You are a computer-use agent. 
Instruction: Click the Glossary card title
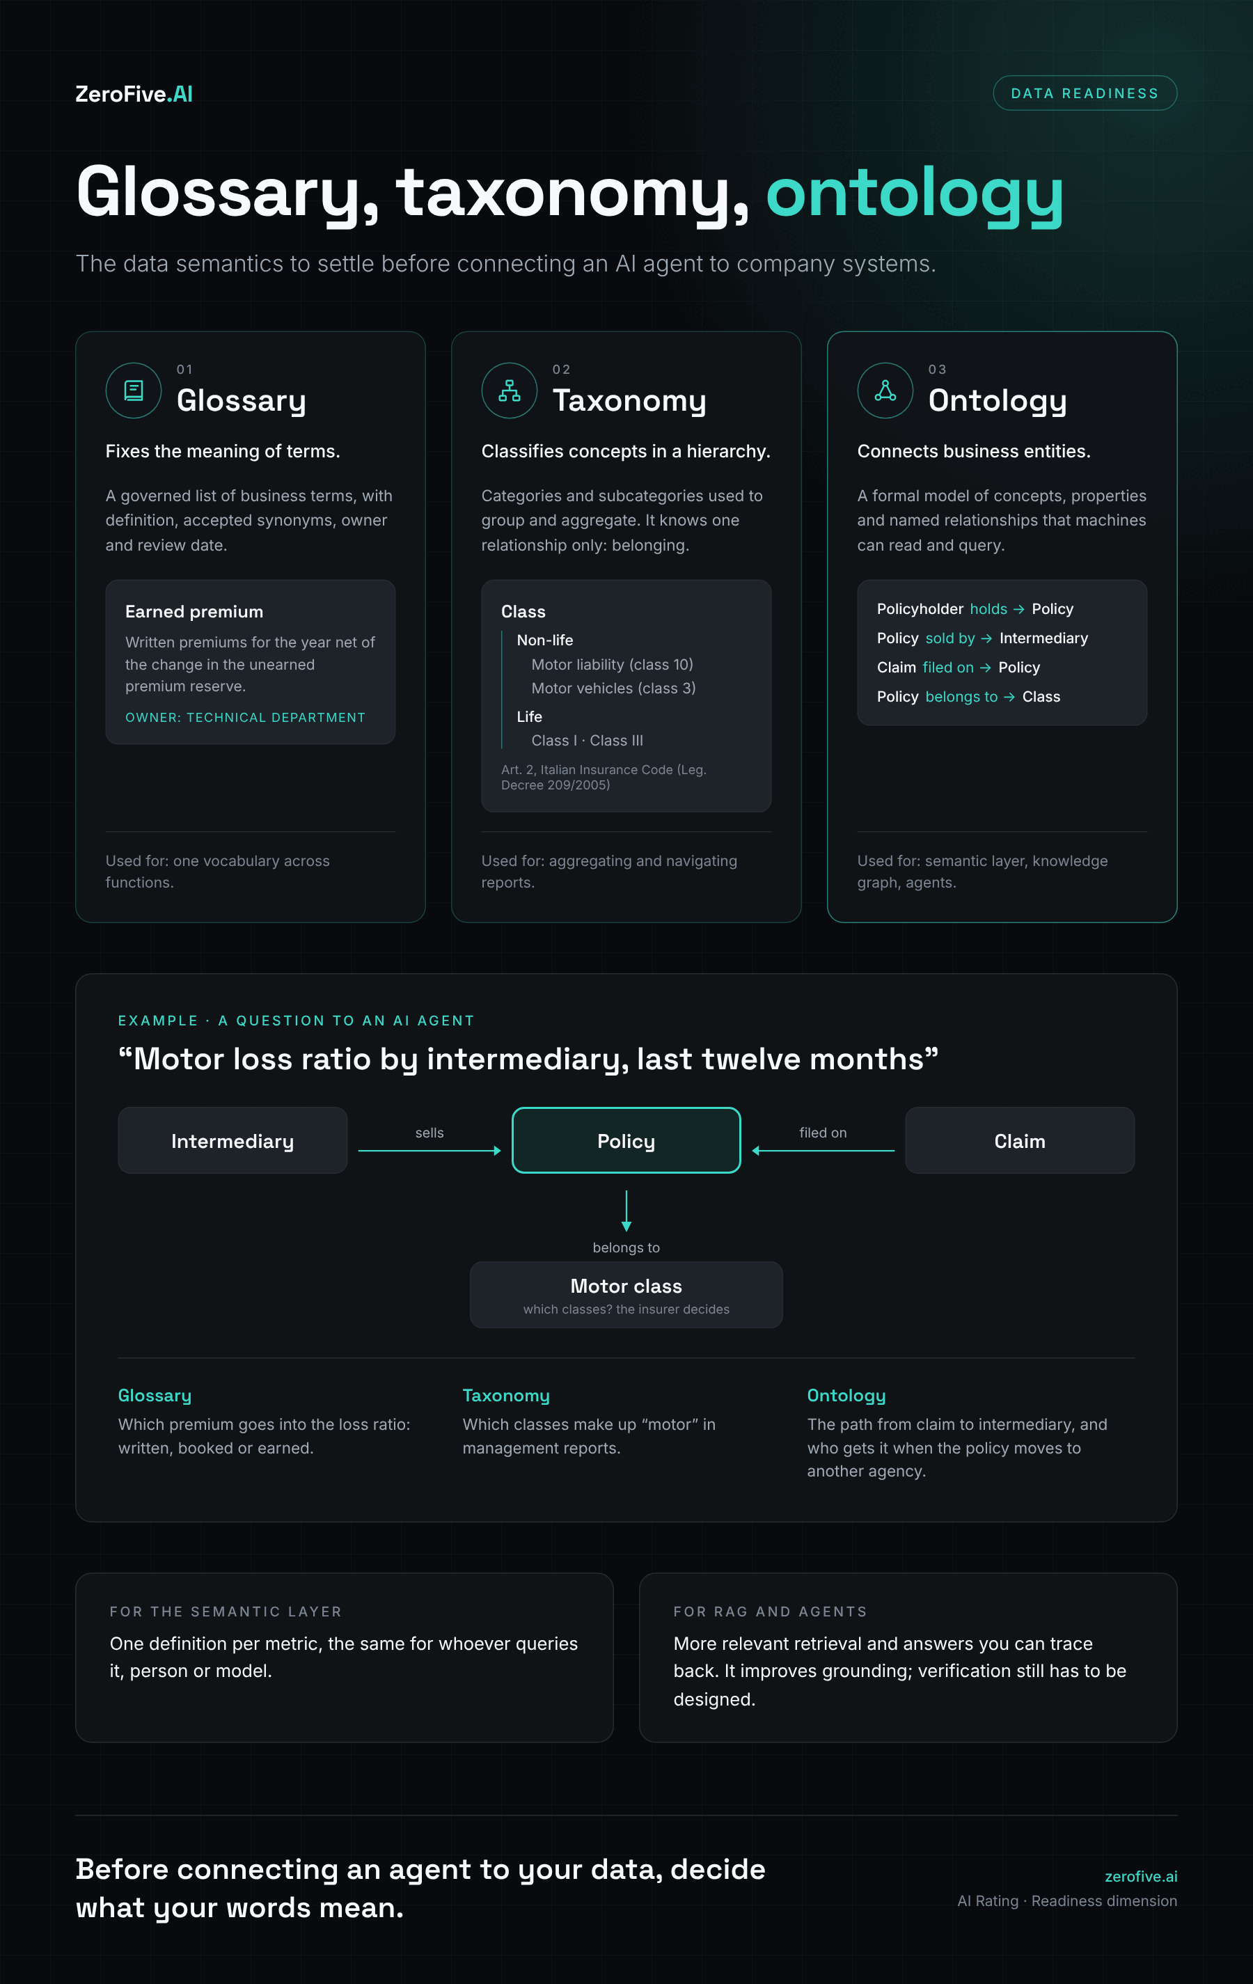tap(242, 400)
